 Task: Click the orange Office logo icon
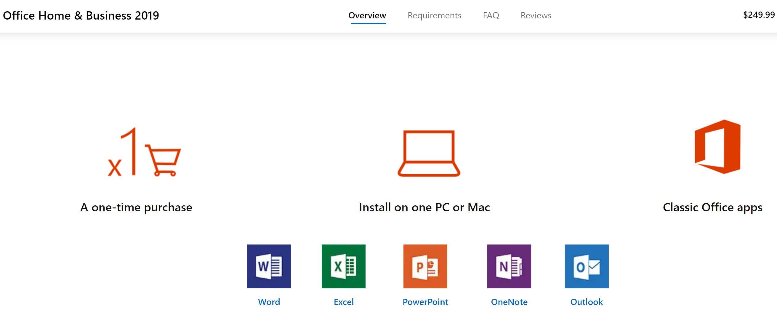[x=717, y=147]
